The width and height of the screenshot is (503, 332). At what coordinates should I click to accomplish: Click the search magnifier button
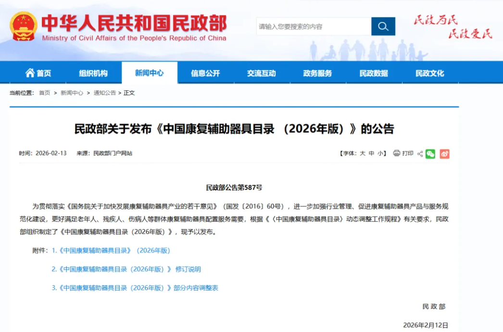click(383, 26)
